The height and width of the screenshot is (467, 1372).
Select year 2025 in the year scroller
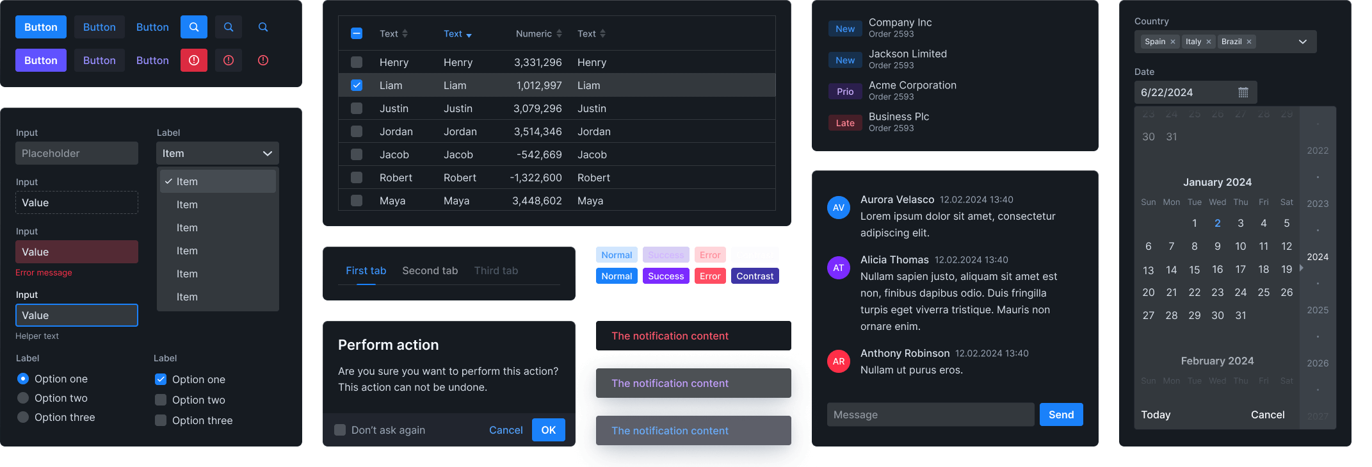click(1317, 310)
